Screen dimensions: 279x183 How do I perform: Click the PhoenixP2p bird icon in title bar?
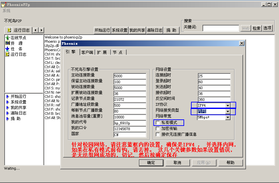click(4, 4)
